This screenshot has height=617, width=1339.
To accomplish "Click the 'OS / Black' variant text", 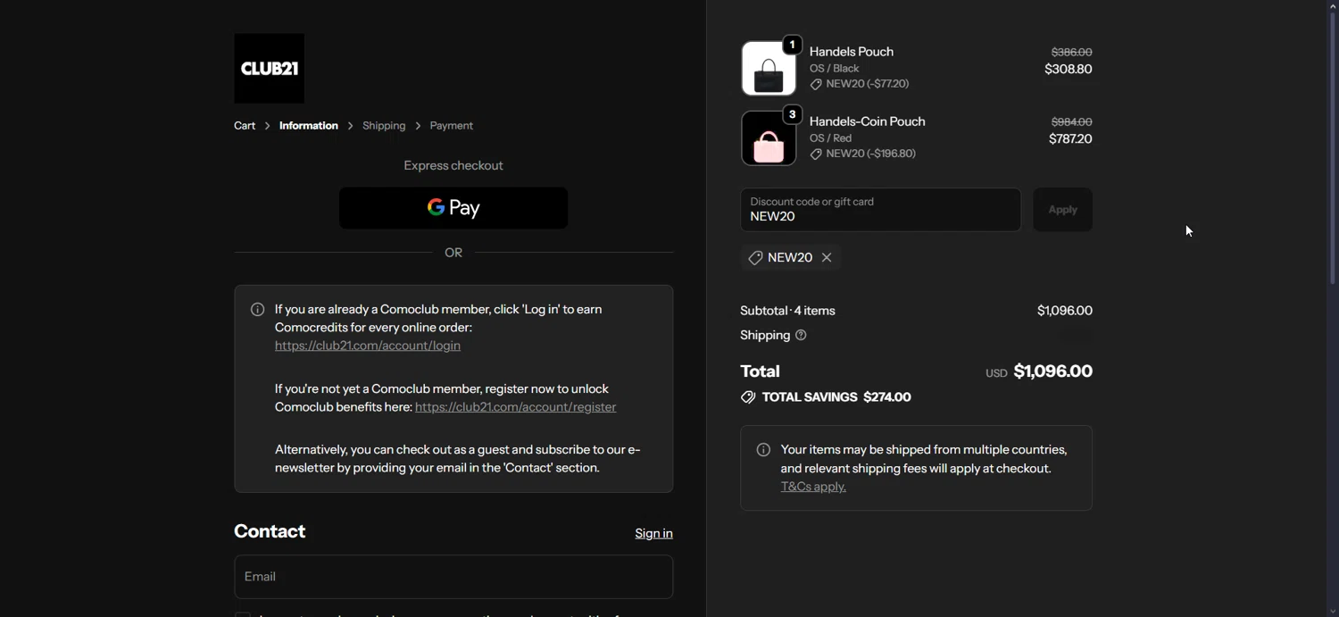I will (835, 69).
